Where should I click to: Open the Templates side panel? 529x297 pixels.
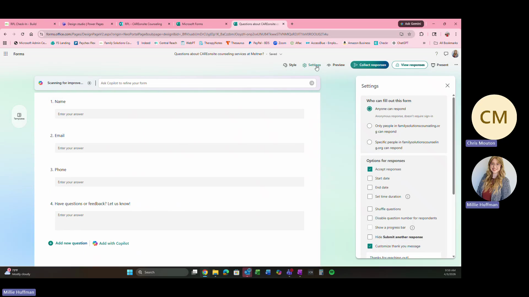tap(19, 116)
